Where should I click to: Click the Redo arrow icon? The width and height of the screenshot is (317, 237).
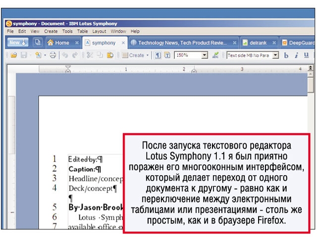(75, 55)
